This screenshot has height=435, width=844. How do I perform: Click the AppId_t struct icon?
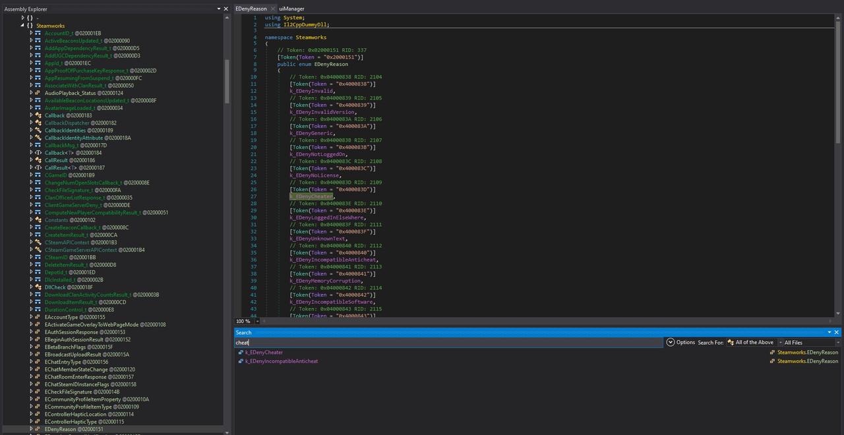coord(38,63)
